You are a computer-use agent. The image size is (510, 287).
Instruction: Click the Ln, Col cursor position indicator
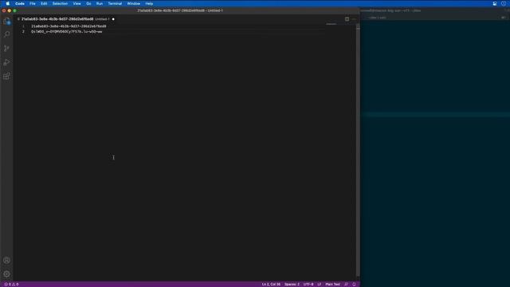271,285
